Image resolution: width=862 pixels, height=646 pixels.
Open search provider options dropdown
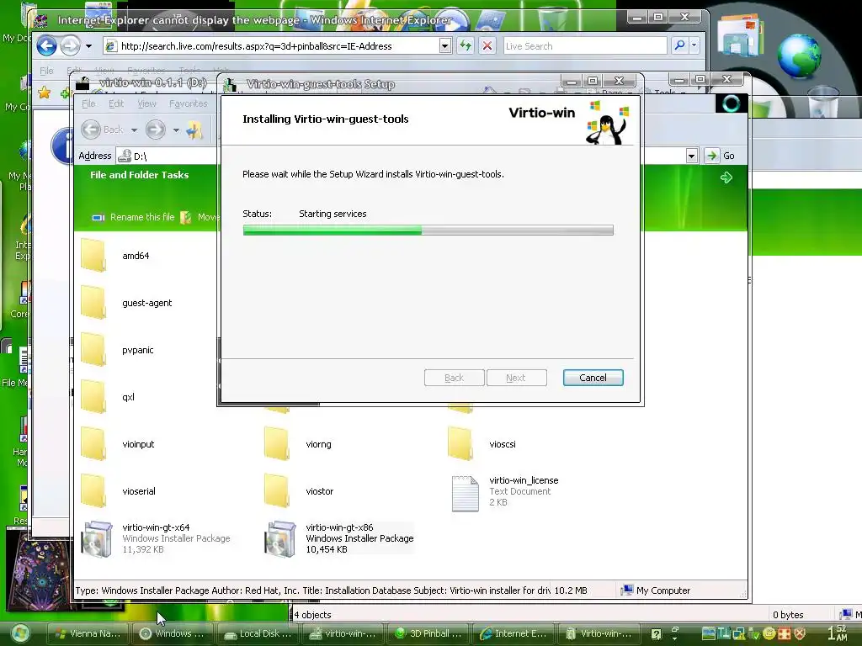pos(694,45)
